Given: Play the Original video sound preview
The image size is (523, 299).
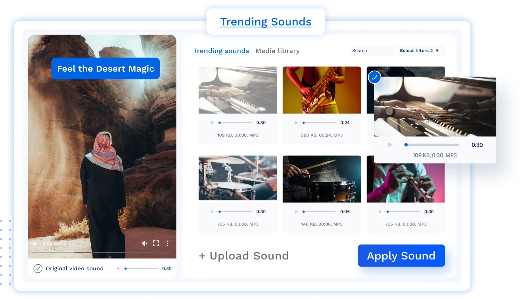Looking at the screenshot, I should [x=119, y=269].
